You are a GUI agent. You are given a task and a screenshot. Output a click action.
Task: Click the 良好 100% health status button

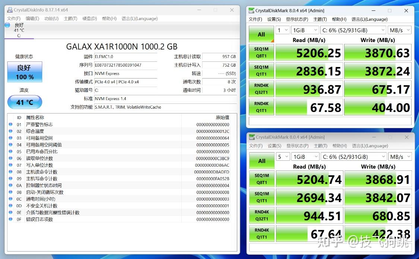(25, 72)
